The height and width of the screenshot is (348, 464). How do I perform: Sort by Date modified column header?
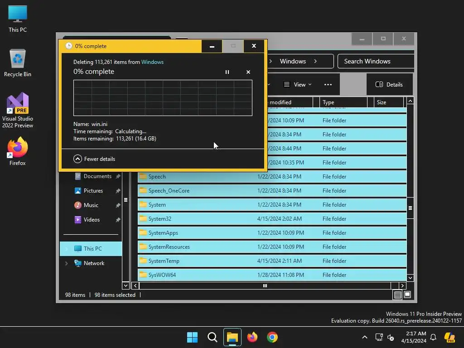coord(290,102)
